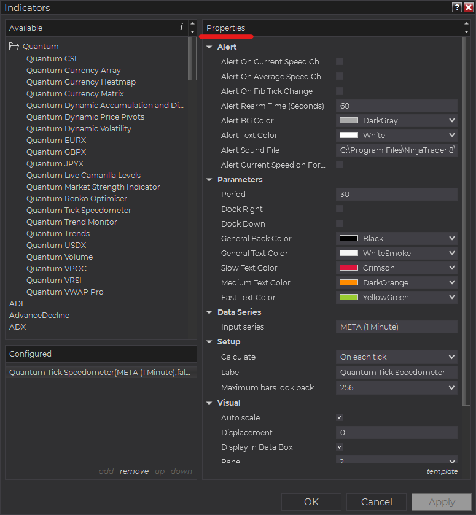Click the Crimson Slow Text Color swatch
Screen dimensions: 476x515
coord(348,268)
